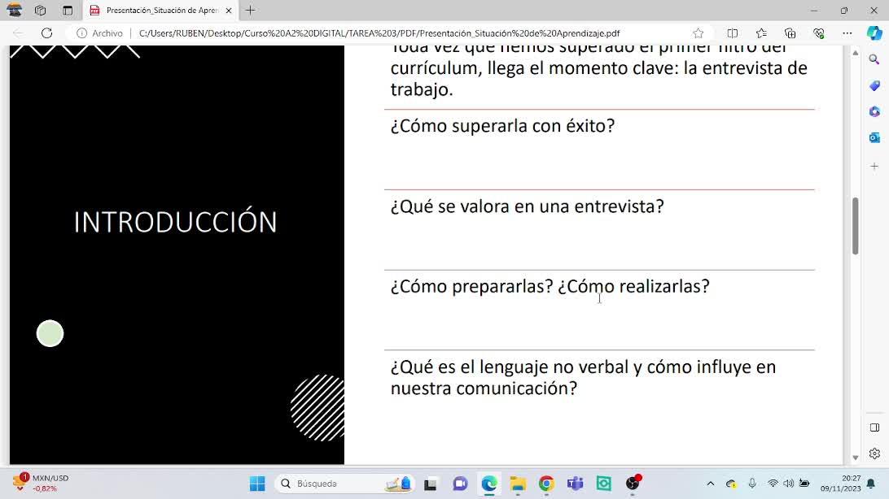Go back with the back arrow
This screenshot has width=889, height=499.
[x=18, y=33]
